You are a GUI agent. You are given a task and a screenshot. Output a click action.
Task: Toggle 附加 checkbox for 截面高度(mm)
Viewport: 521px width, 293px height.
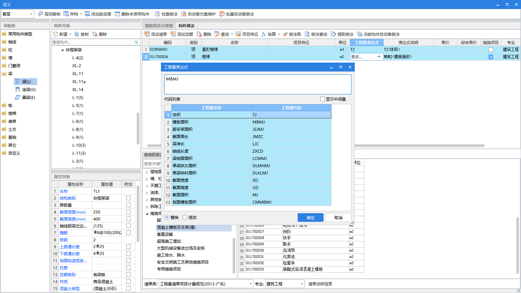point(128,219)
